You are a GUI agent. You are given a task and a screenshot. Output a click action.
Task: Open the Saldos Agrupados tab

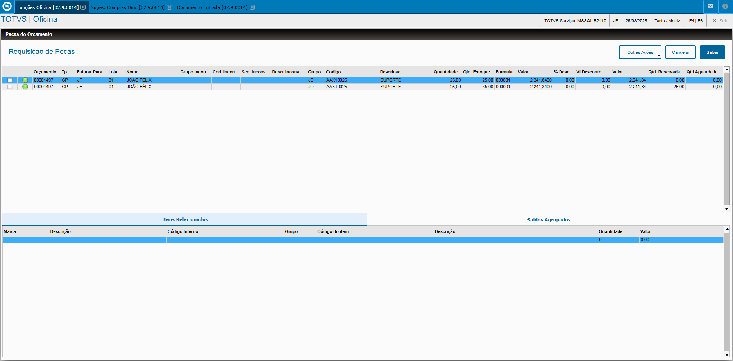pyautogui.click(x=549, y=220)
